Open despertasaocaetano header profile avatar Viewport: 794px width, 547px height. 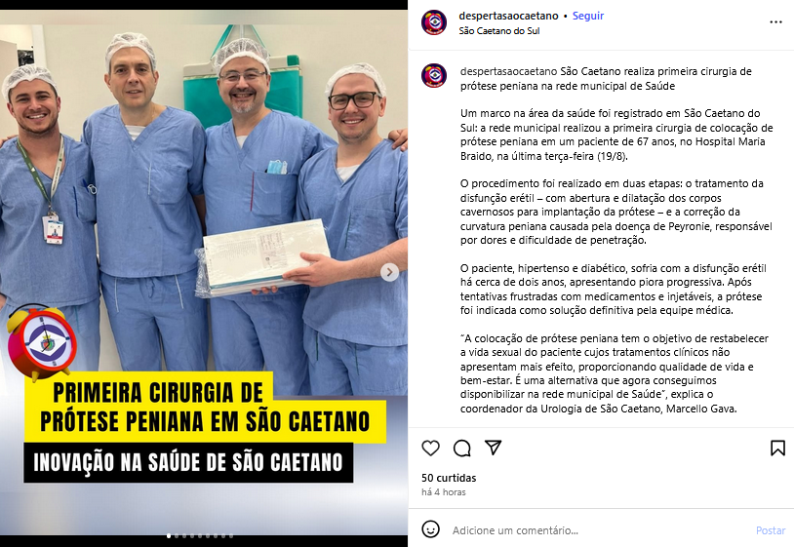pos(434,22)
